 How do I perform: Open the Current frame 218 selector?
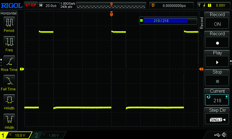pyautogui.click(x=217, y=98)
